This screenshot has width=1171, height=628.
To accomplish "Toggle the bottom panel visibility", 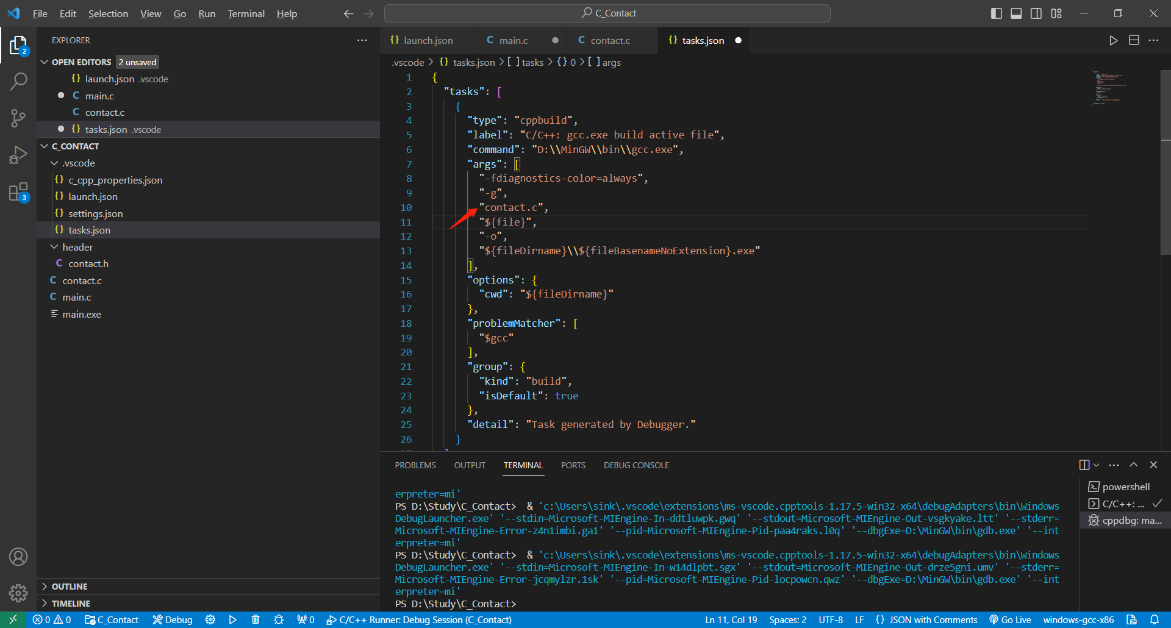I will 1016,13.
